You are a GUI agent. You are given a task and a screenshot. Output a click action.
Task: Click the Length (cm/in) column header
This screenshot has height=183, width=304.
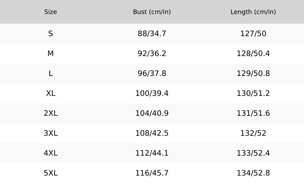(x=253, y=12)
